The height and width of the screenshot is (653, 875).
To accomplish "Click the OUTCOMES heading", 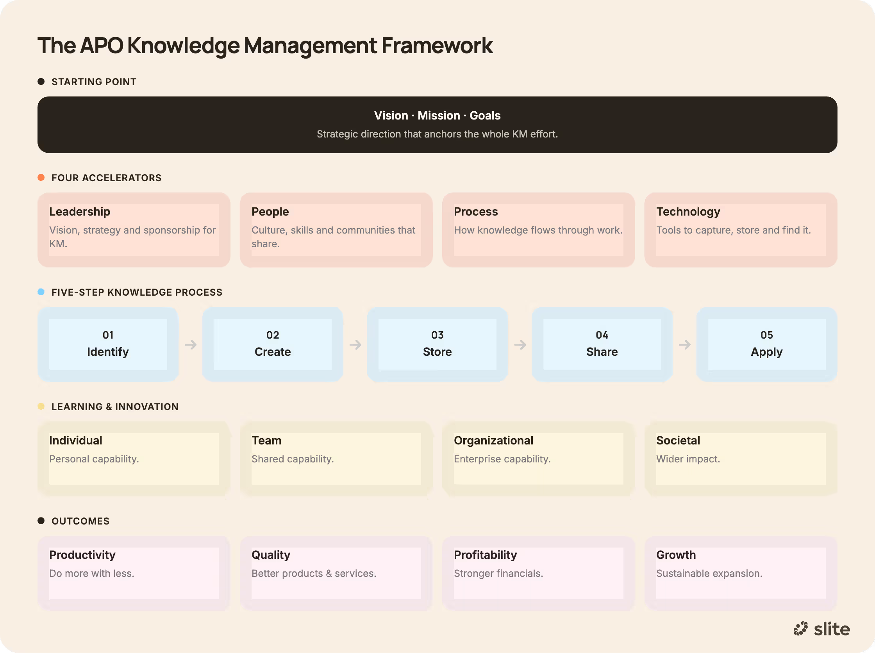I will [x=80, y=521].
